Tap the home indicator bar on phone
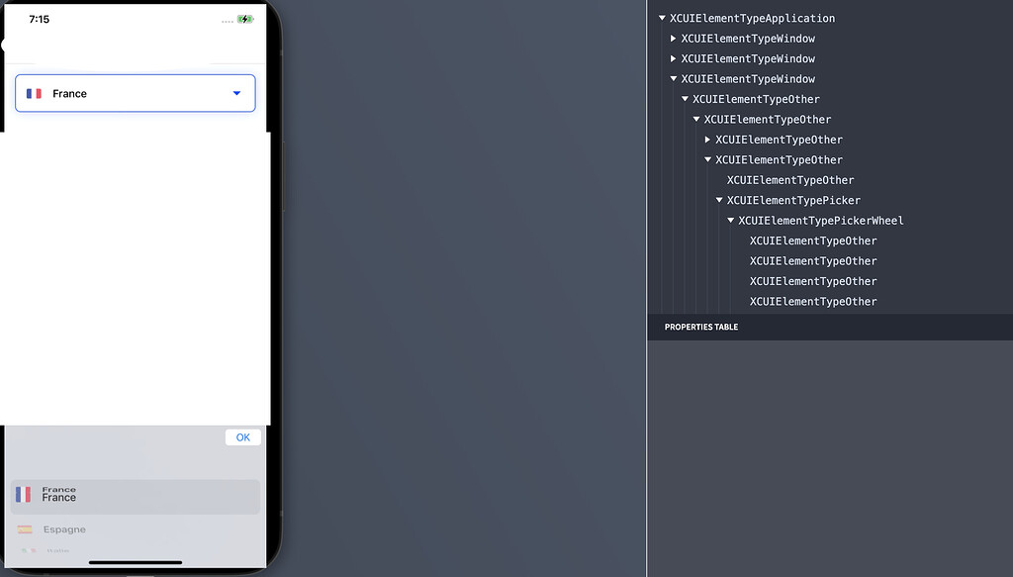The width and height of the screenshot is (1013, 577). click(135, 563)
